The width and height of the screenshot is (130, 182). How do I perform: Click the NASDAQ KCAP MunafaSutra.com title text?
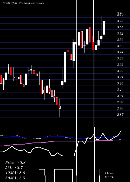23,3
